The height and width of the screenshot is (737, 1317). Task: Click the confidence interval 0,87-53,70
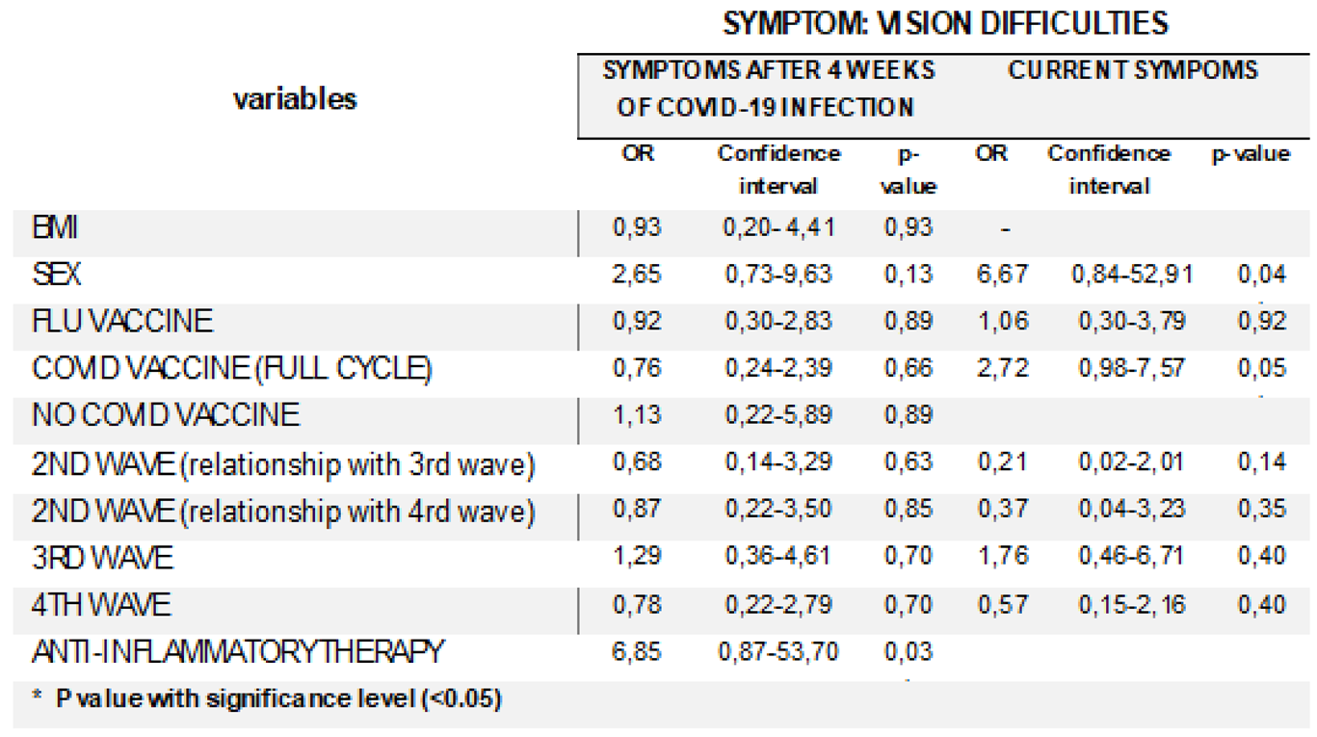[x=779, y=651]
